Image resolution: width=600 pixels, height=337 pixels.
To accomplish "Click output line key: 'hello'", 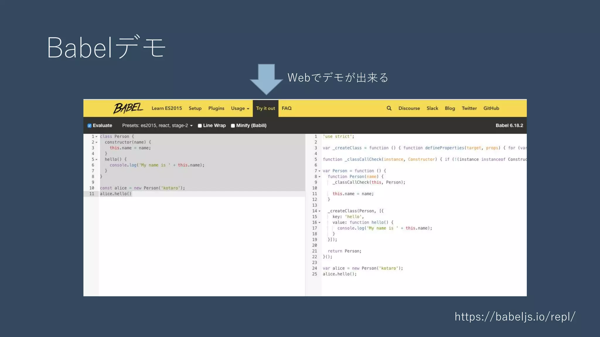I will point(348,217).
